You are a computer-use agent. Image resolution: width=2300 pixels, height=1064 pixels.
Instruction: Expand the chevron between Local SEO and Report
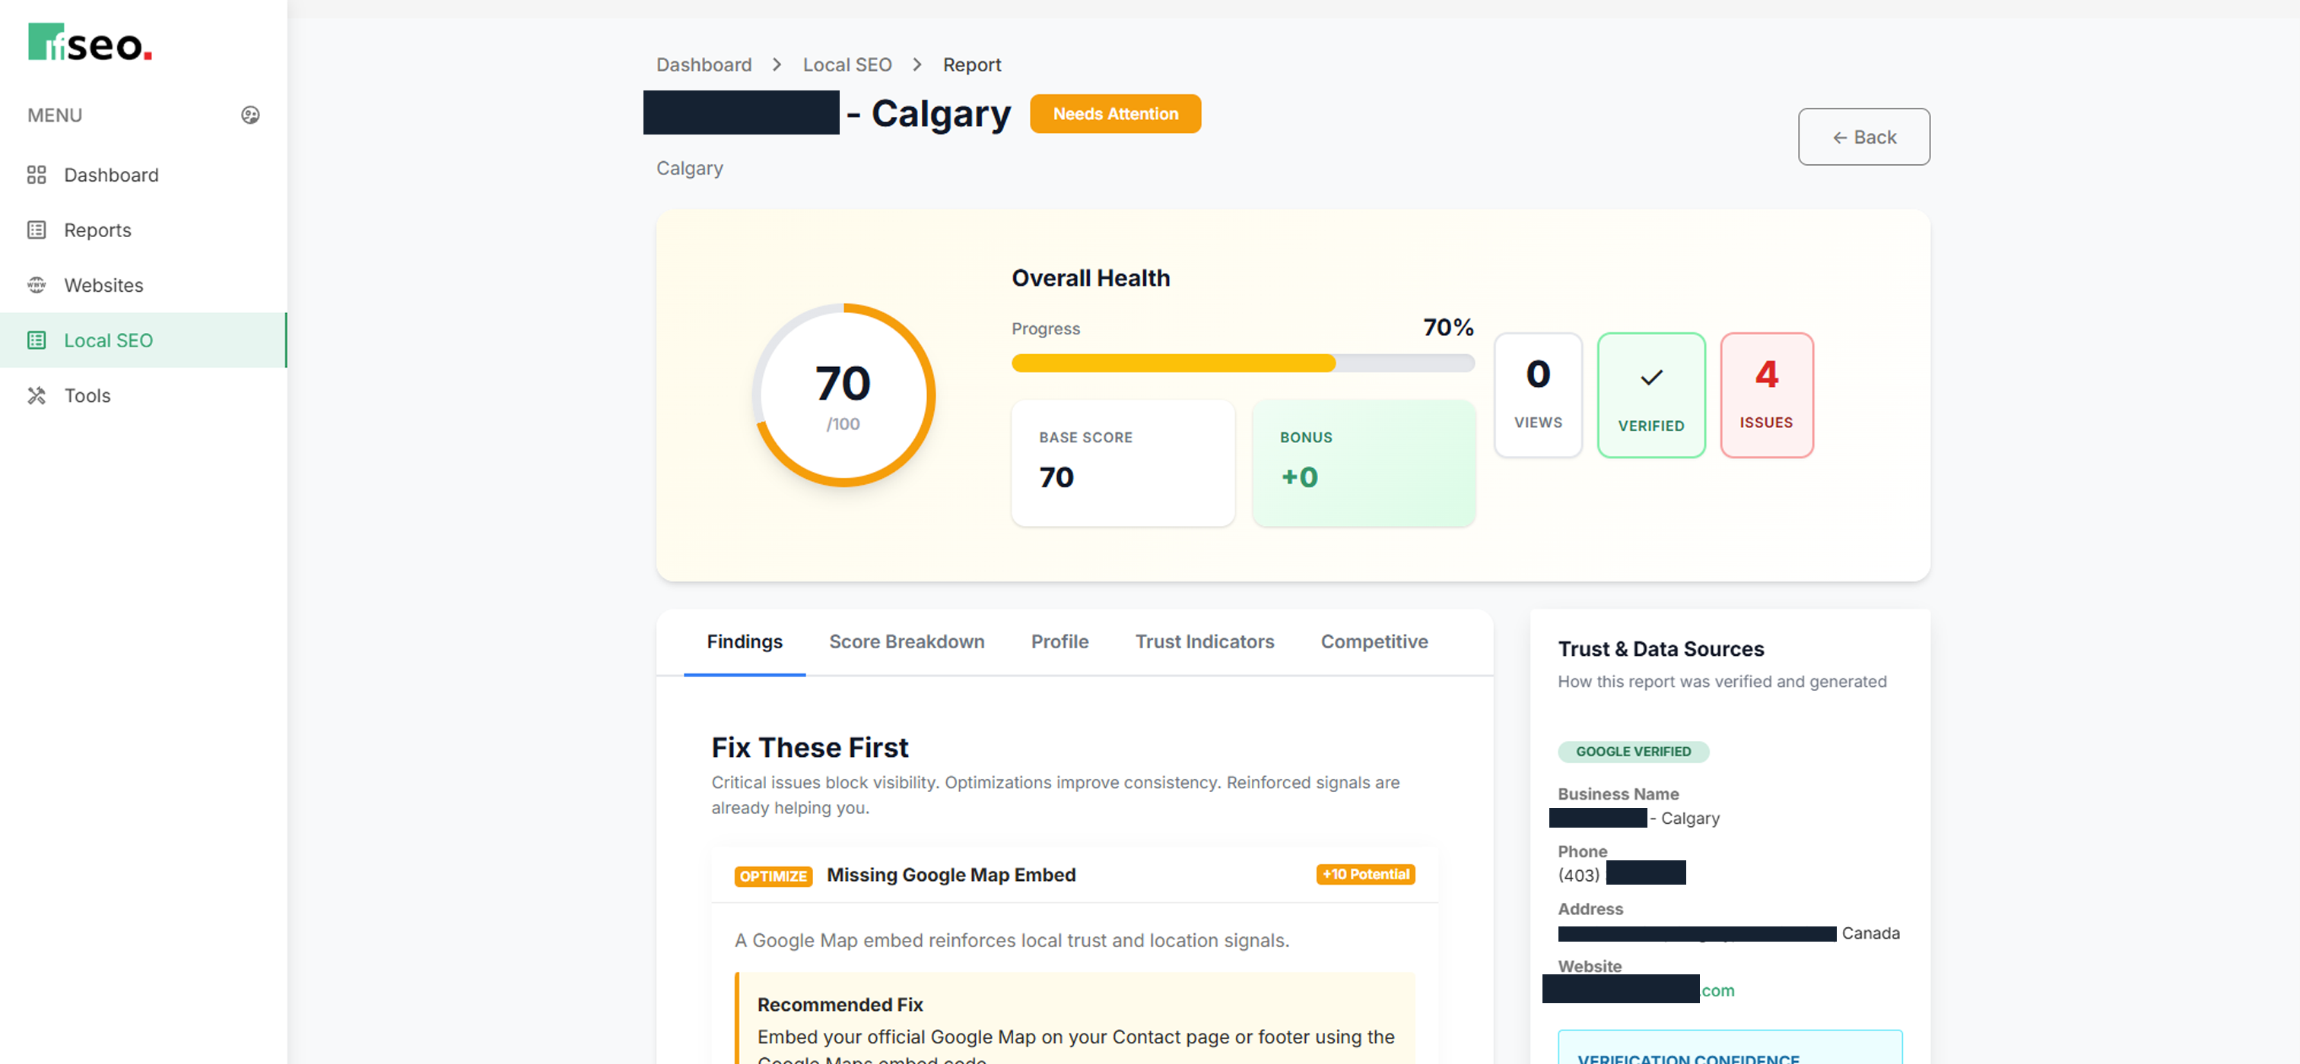click(917, 64)
